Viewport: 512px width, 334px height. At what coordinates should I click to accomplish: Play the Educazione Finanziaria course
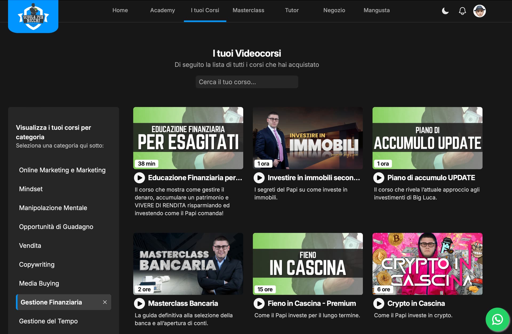tap(139, 178)
